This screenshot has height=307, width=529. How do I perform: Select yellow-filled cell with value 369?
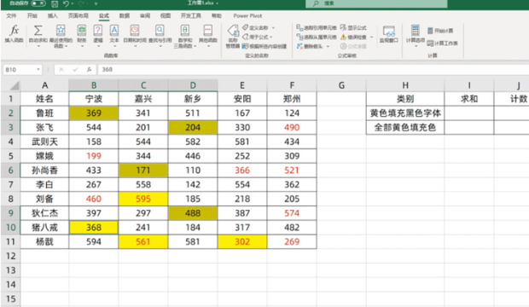click(x=94, y=113)
